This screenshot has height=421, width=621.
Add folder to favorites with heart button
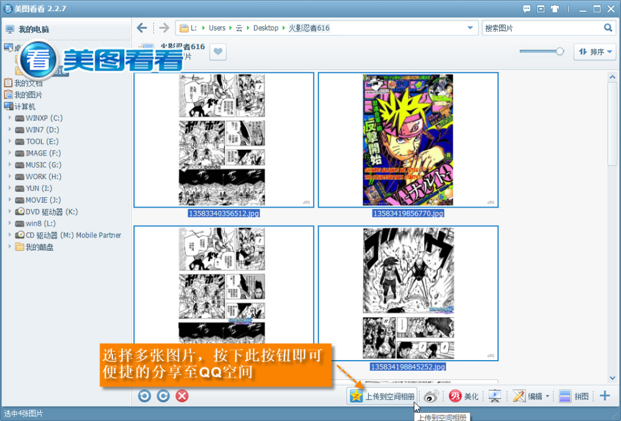tap(218, 52)
